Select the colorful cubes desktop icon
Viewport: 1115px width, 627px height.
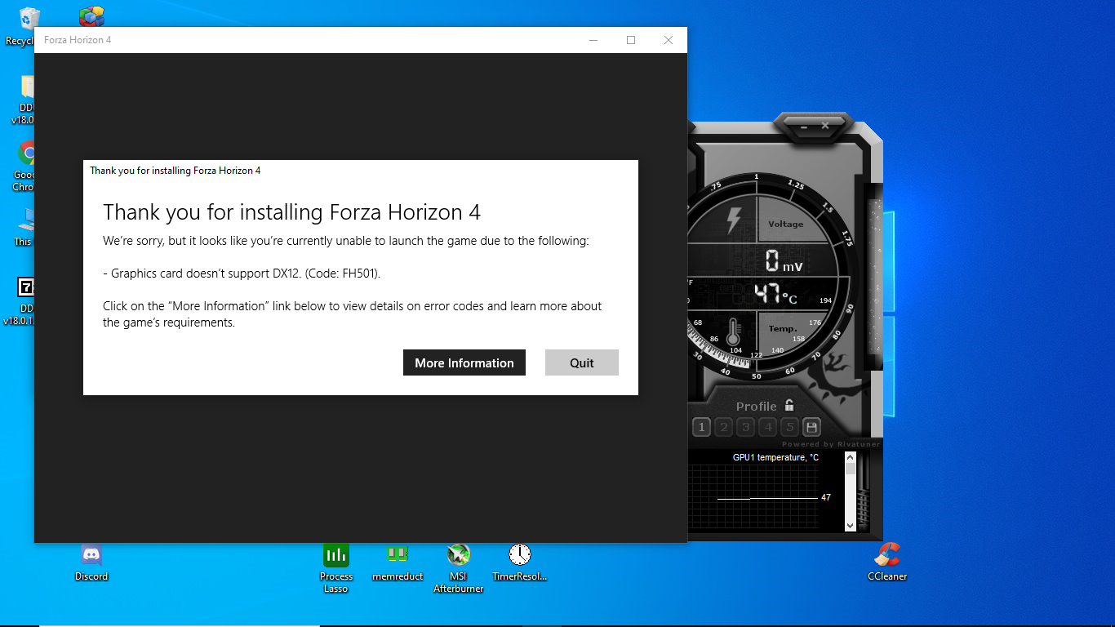[91, 16]
